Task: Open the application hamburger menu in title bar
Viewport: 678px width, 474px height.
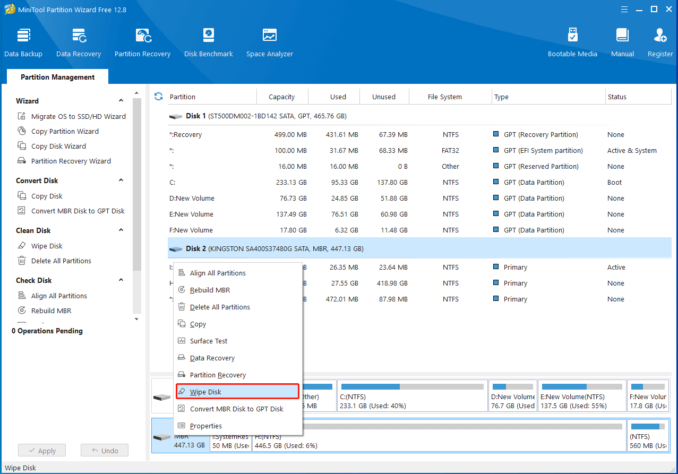Action: [x=624, y=9]
